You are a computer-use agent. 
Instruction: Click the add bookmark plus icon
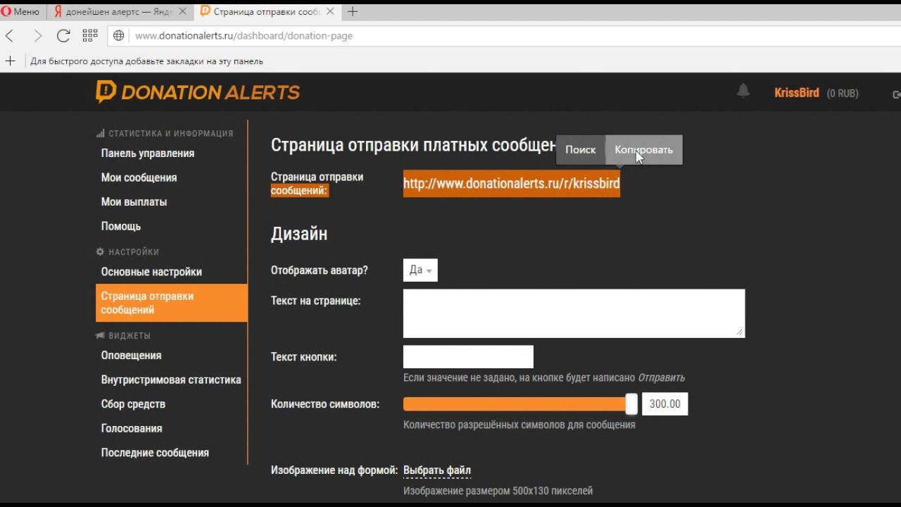10,61
